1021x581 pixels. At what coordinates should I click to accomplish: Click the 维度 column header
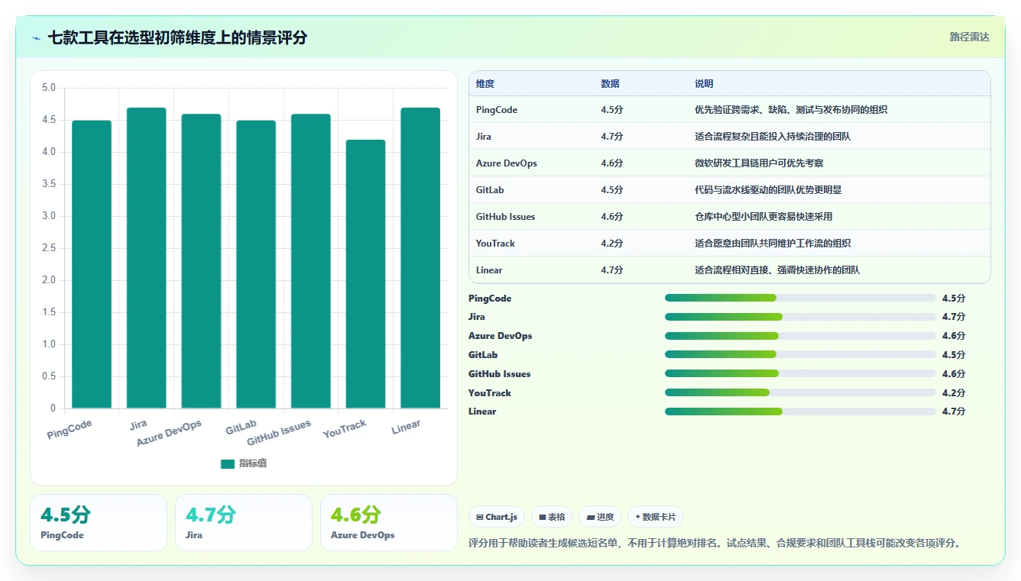[485, 84]
